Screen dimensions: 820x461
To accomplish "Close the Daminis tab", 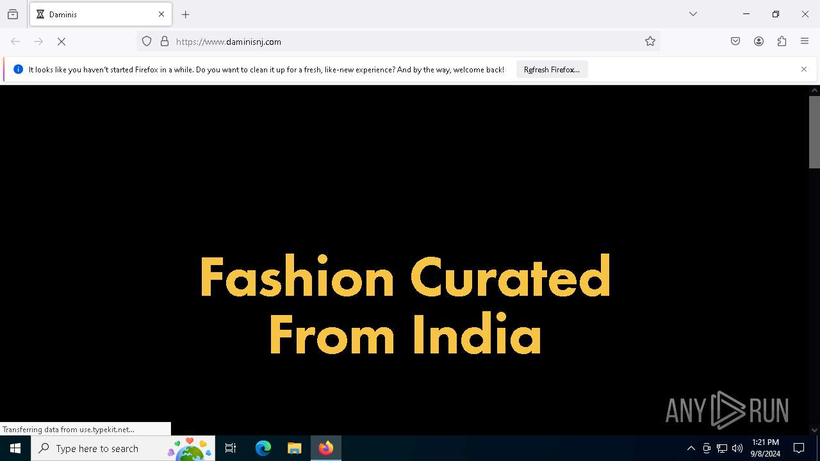I will pos(161,14).
